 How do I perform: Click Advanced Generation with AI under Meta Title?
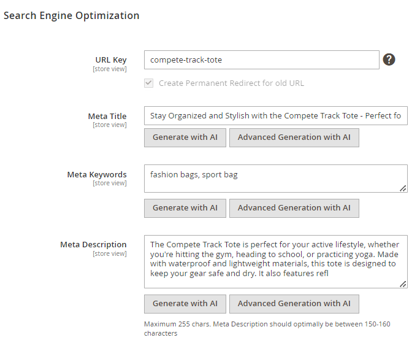pyautogui.click(x=294, y=137)
